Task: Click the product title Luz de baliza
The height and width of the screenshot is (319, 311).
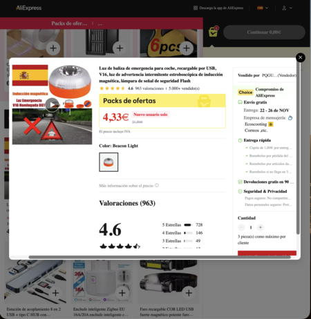Action: pos(161,75)
